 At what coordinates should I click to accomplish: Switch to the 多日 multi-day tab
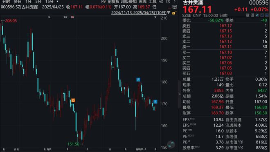point(18,2)
